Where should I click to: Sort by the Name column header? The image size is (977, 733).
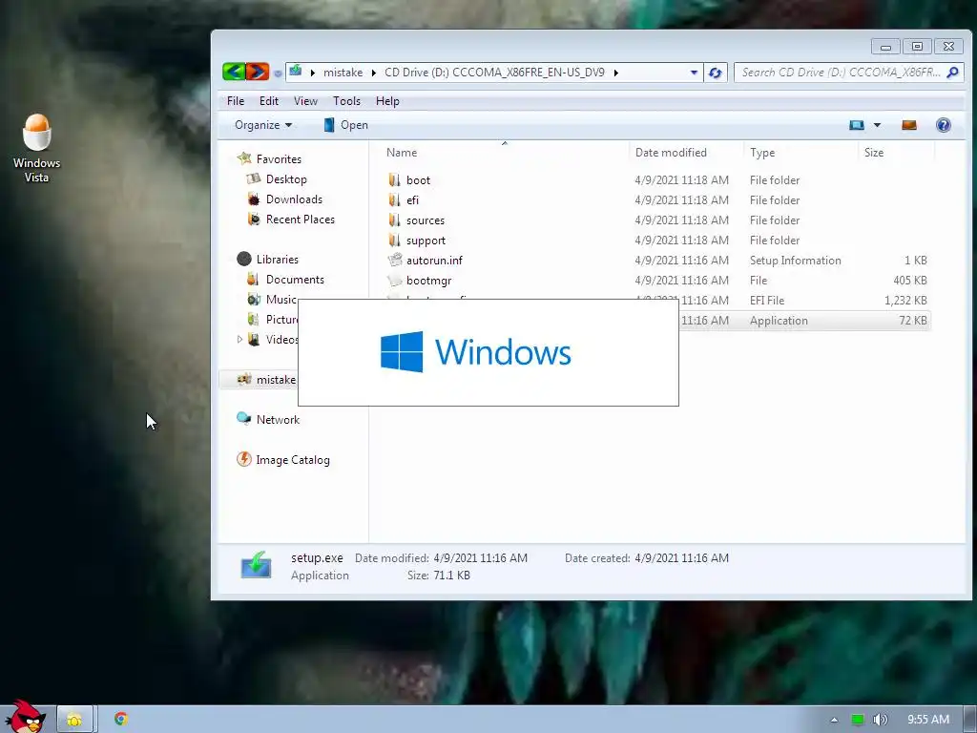pyautogui.click(x=504, y=153)
